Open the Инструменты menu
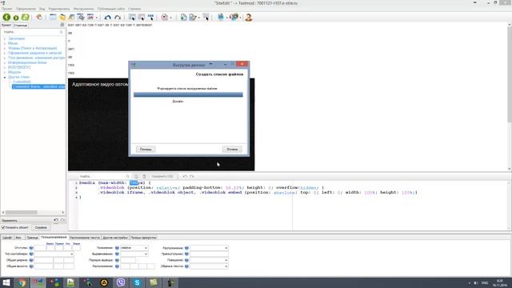 [83, 9]
